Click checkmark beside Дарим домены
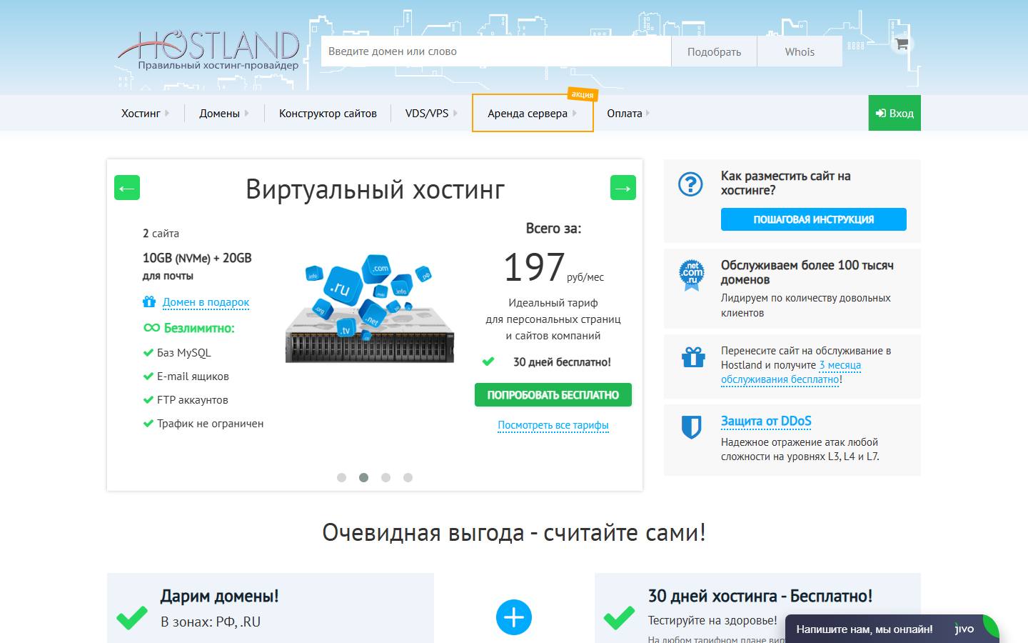1028x643 pixels. [x=132, y=617]
